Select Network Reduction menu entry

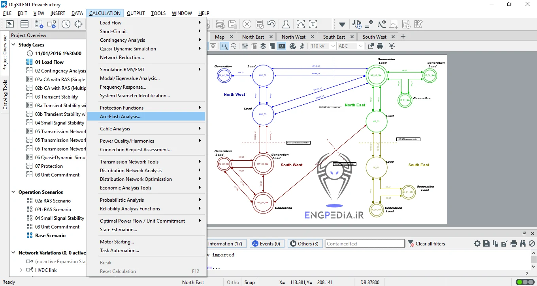click(147, 58)
